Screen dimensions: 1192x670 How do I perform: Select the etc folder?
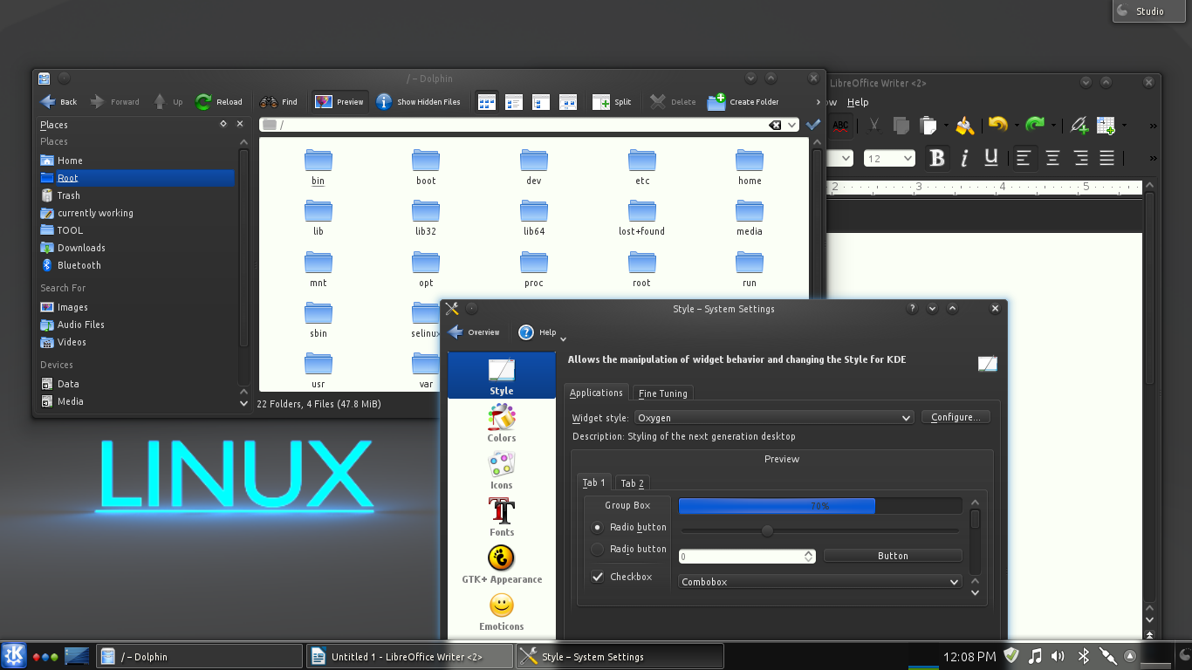coord(642,167)
